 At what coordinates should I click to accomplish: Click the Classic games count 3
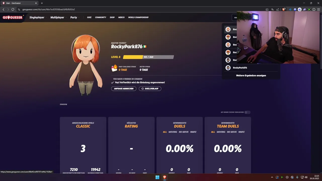tap(83, 149)
